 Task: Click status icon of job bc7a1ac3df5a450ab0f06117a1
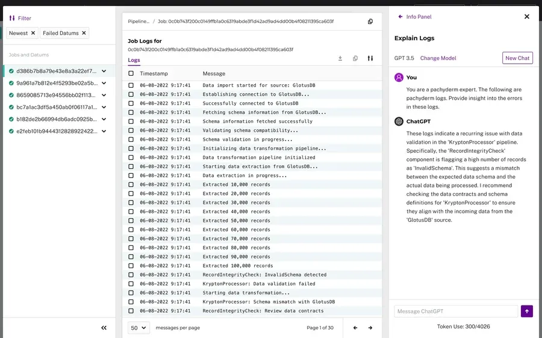pos(11,107)
